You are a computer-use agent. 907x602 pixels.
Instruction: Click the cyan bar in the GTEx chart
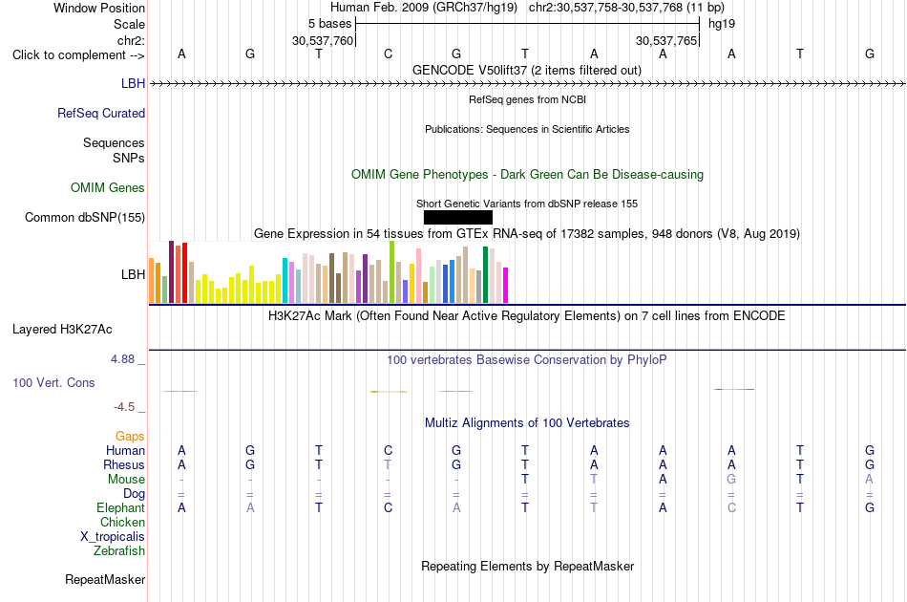point(285,280)
